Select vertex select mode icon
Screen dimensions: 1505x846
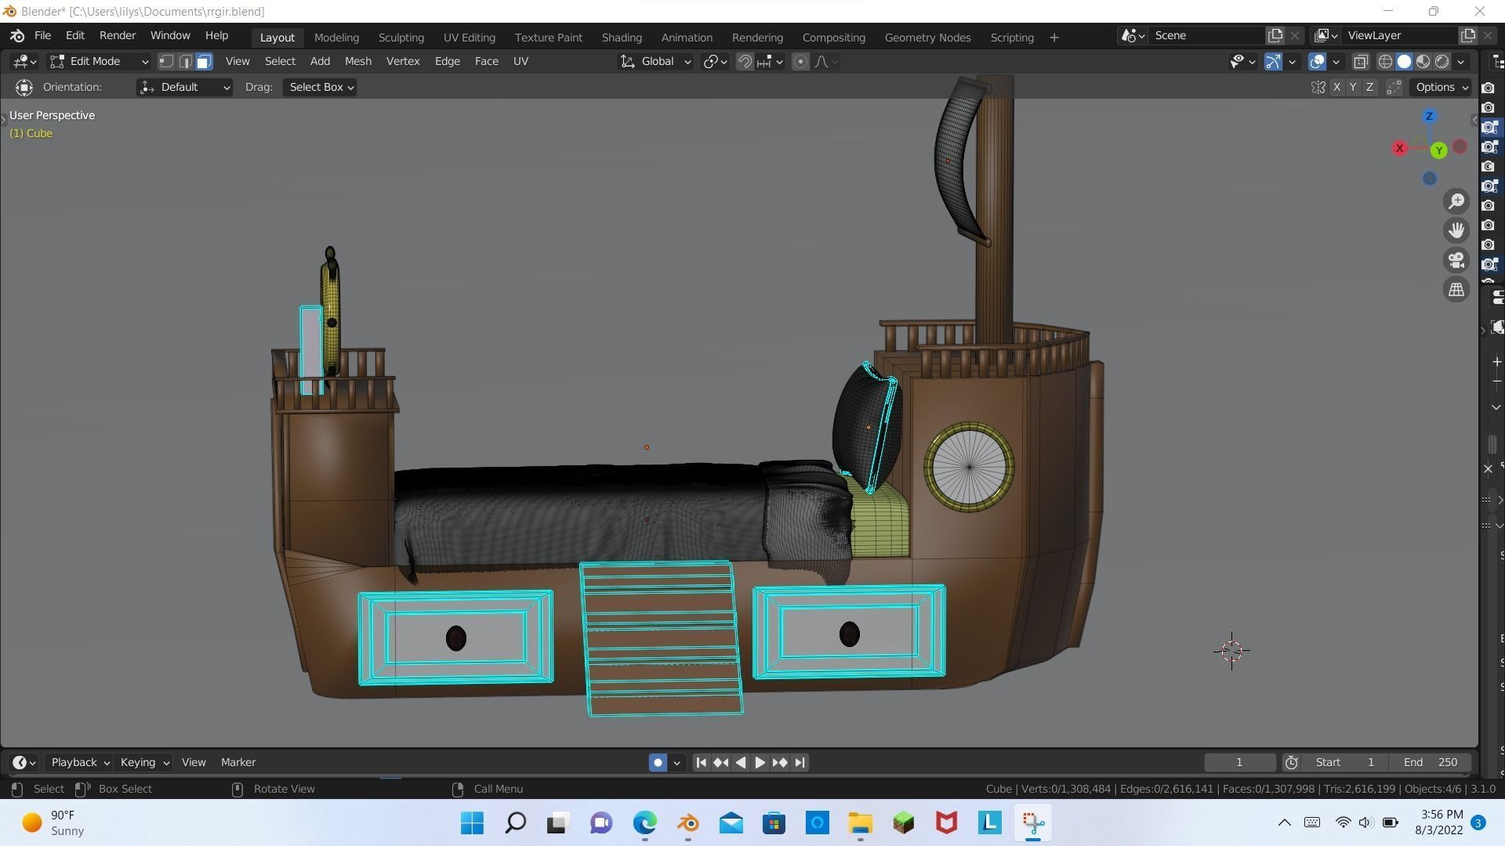pos(166,61)
